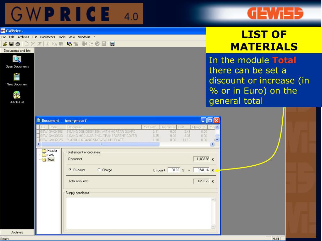Click the table scroll-down arrow

pyautogui.click(x=217, y=140)
